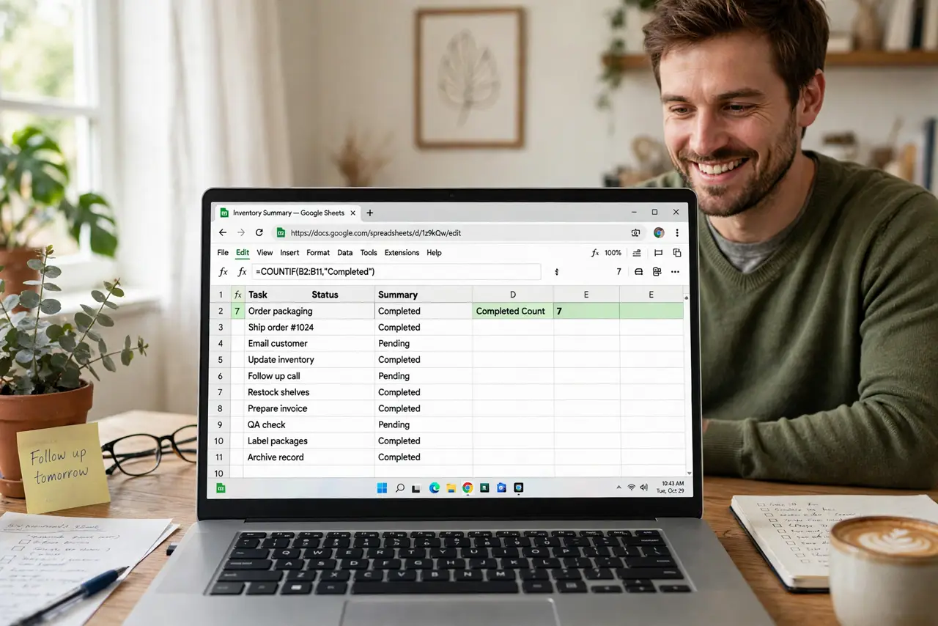Open the Data menu
This screenshot has width=938, height=626.
click(x=345, y=253)
